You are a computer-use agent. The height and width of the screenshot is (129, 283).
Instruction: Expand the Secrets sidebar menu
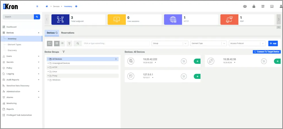tap(38, 62)
